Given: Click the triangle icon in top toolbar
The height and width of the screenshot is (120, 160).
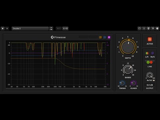Looking at the screenshot, I should (144, 29).
